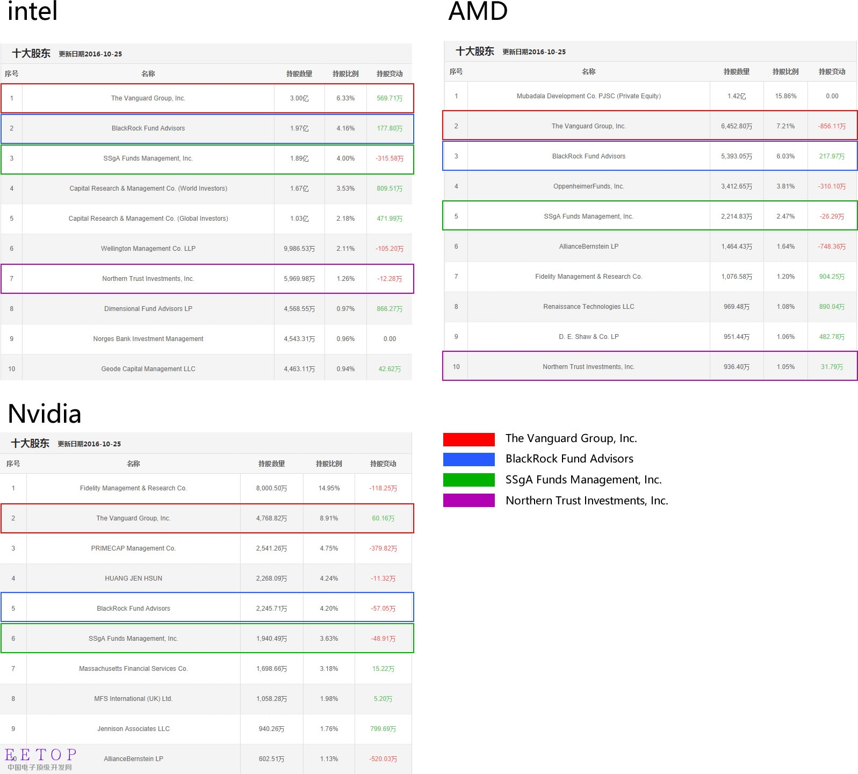The image size is (858, 774).
Task: Click AMD Fidelity change value '904.25万'
Action: coord(832,277)
